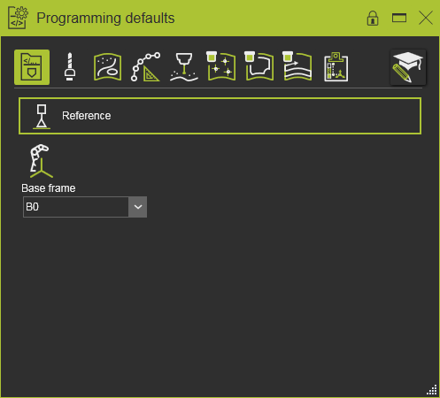Open the spindle tool defaults tab
Image resolution: width=440 pixels, height=398 pixels.
pyautogui.click(x=70, y=67)
